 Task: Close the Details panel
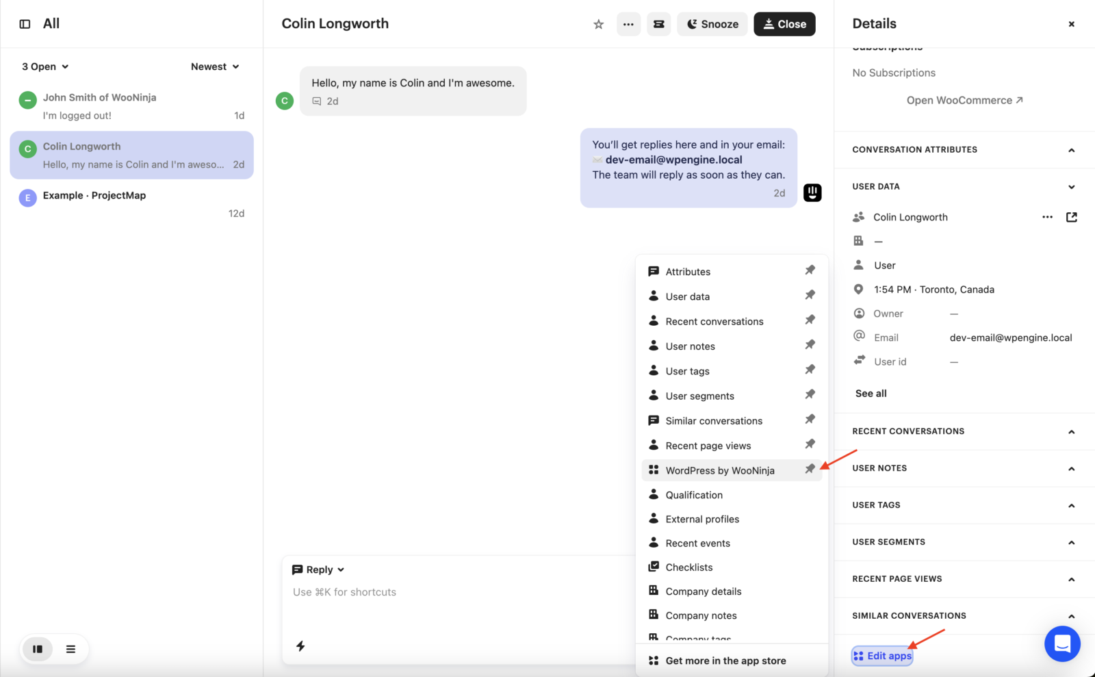coord(1071,24)
